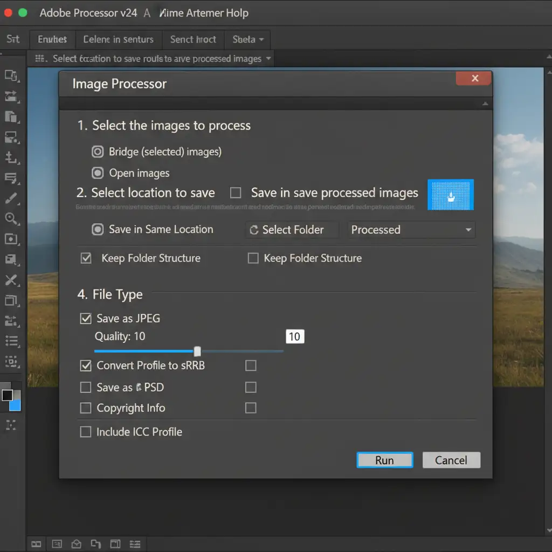Screen dimensions: 552x552
Task: Select the Open images radio button
Action: click(x=98, y=173)
